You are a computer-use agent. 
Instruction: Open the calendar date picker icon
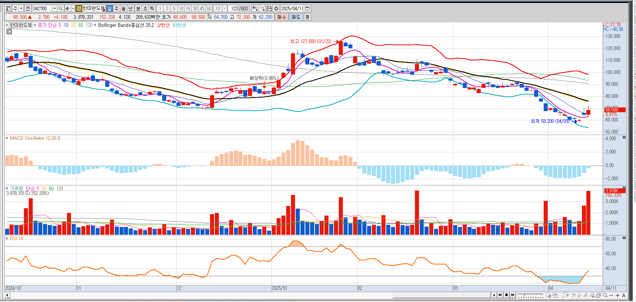pos(308,8)
